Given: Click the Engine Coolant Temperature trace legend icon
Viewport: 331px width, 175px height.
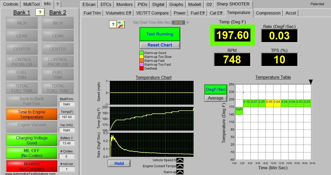Looking at the screenshot, I should click(x=180, y=166).
